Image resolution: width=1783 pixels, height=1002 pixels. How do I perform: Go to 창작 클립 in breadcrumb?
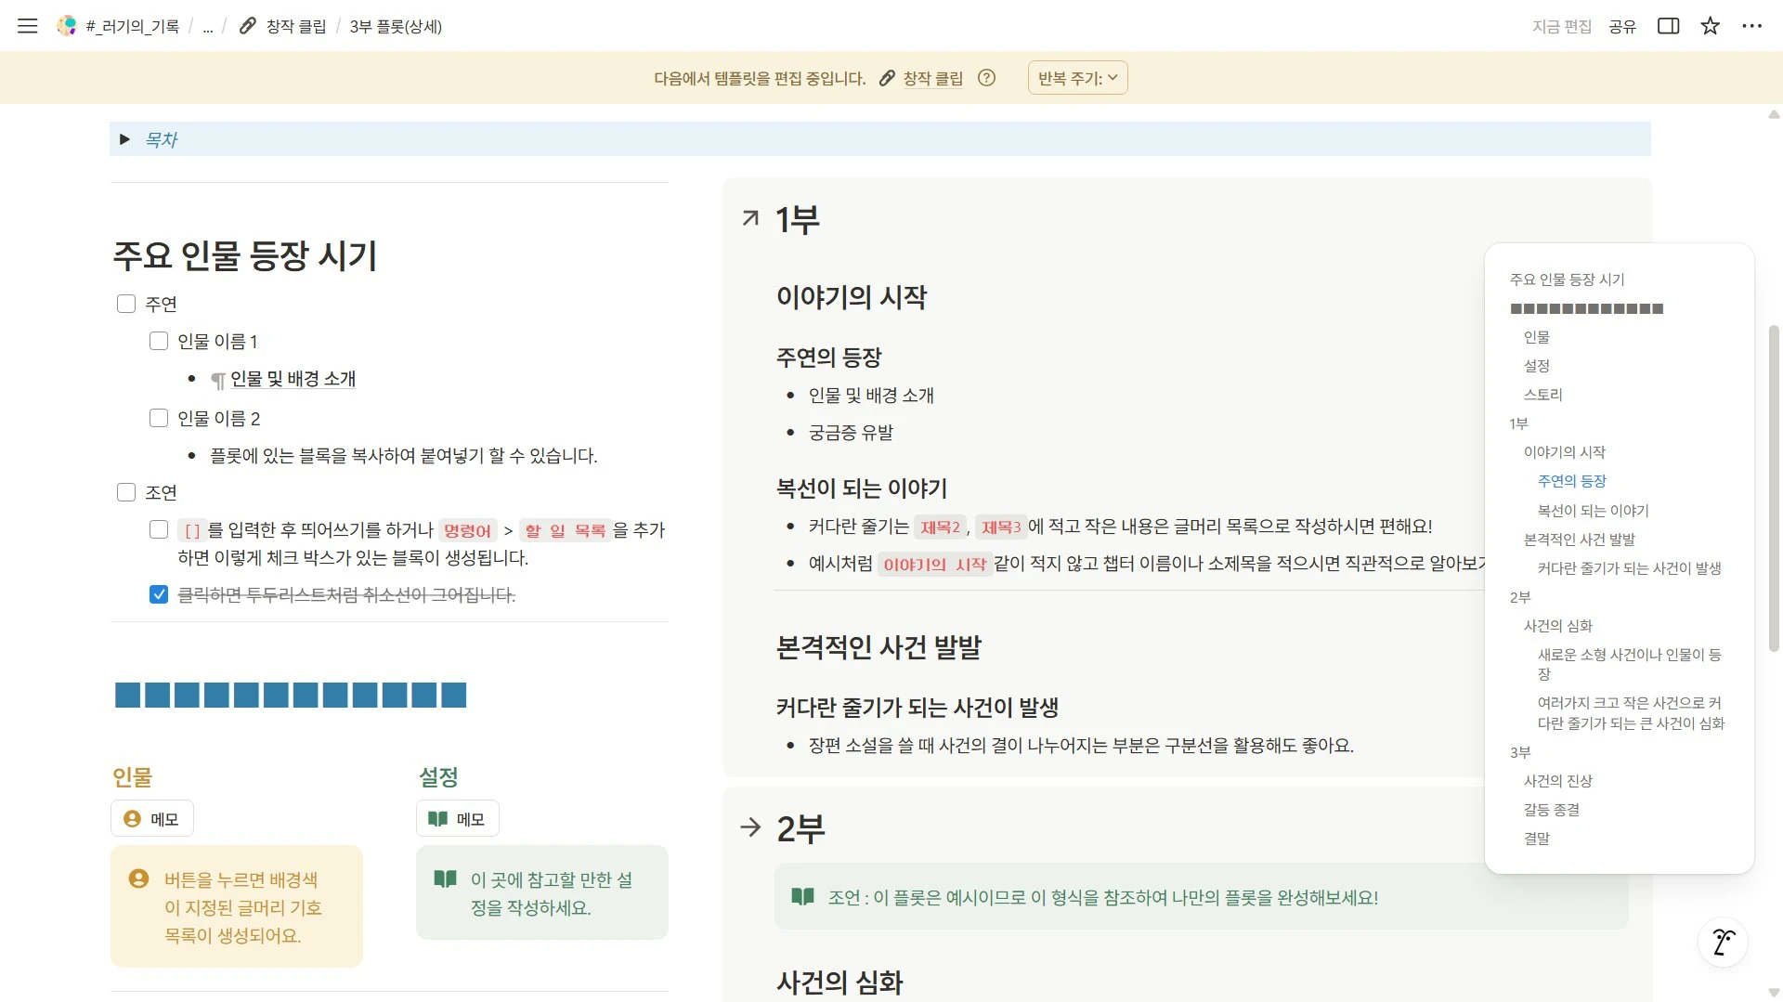click(295, 27)
